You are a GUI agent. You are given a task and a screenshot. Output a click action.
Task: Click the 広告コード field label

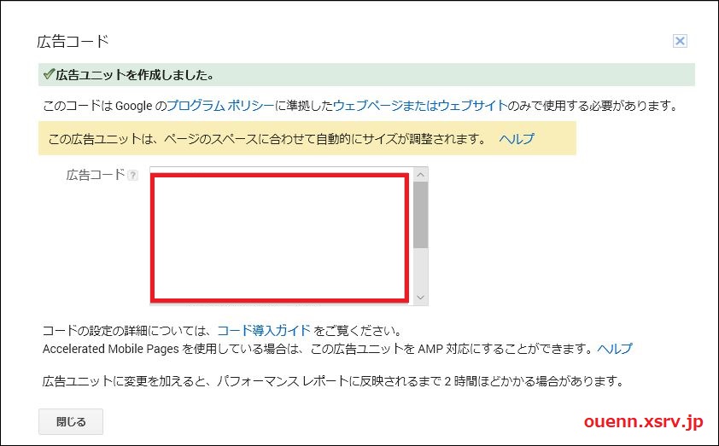pyautogui.click(x=96, y=175)
